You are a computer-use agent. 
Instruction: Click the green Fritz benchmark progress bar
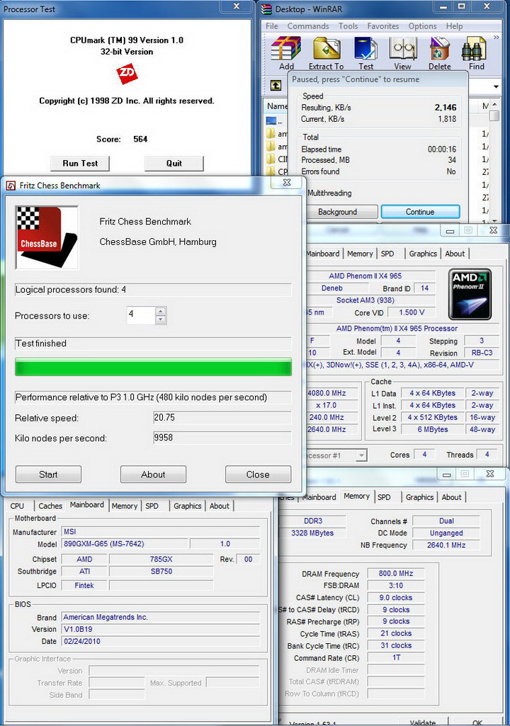click(x=153, y=367)
